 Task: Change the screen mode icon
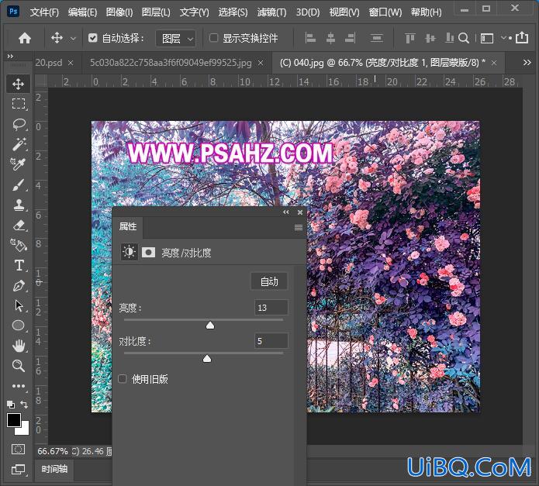click(18, 469)
